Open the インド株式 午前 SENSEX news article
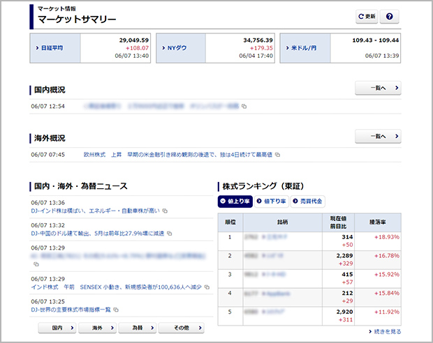433x343 pixels. pyautogui.click(x=116, y=287)
